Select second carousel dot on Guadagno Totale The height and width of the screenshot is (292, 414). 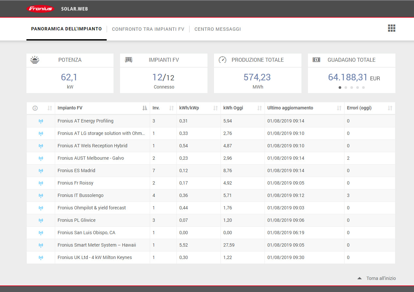[x=346, y=88]
